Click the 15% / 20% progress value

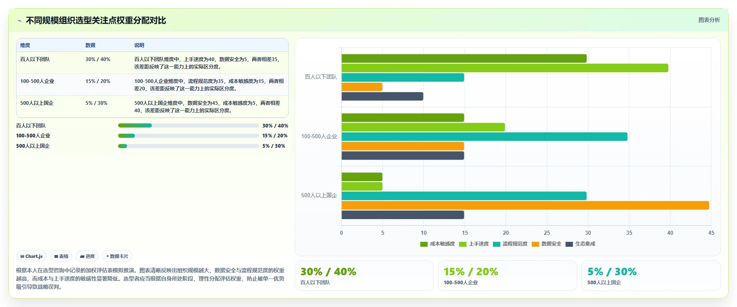click(275, 136)
